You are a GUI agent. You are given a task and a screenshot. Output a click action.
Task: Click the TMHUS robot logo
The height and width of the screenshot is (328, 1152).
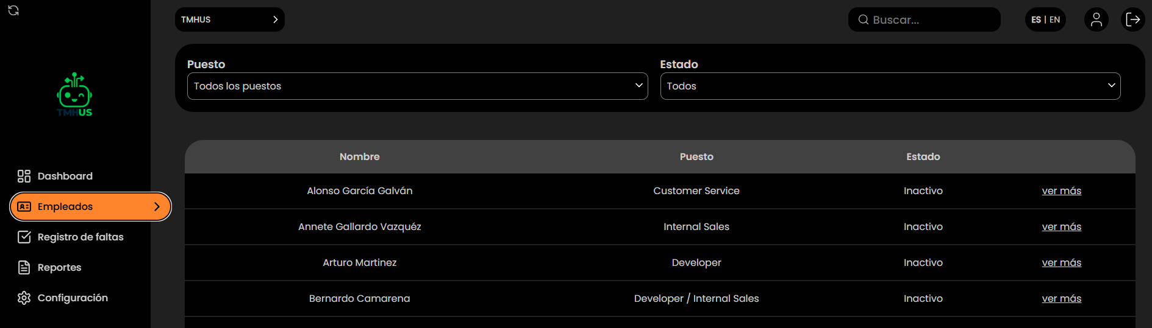(x=74, y=94)
